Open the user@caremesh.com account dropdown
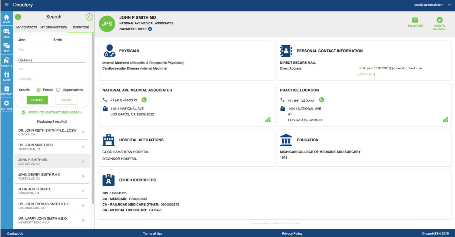 coord(450,5)
